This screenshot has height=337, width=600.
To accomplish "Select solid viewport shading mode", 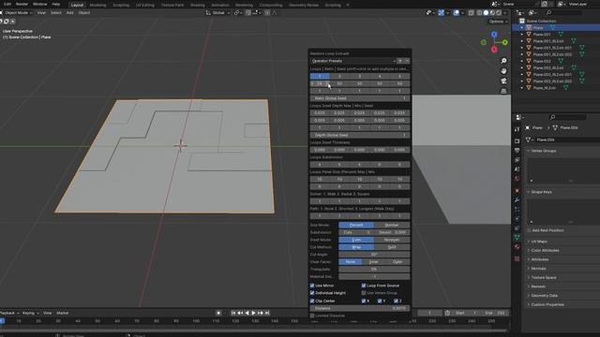I will tap(486, 12).
